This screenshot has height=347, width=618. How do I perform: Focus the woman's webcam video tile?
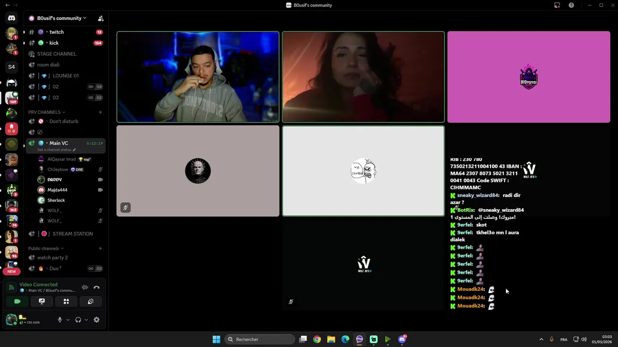[x=363, y=77]
